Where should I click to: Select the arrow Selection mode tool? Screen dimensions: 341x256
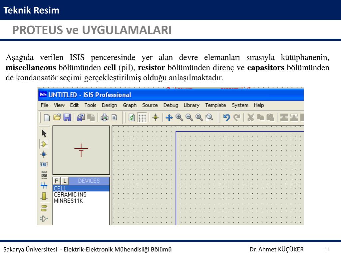pyautogui.click(x=44, y=133)
